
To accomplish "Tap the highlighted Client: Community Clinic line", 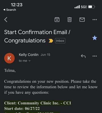I will [37, 103].
